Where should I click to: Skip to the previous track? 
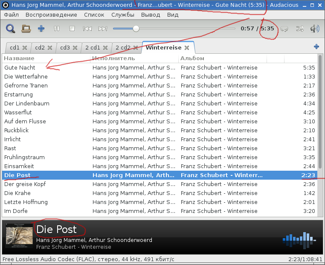point(87,29)
